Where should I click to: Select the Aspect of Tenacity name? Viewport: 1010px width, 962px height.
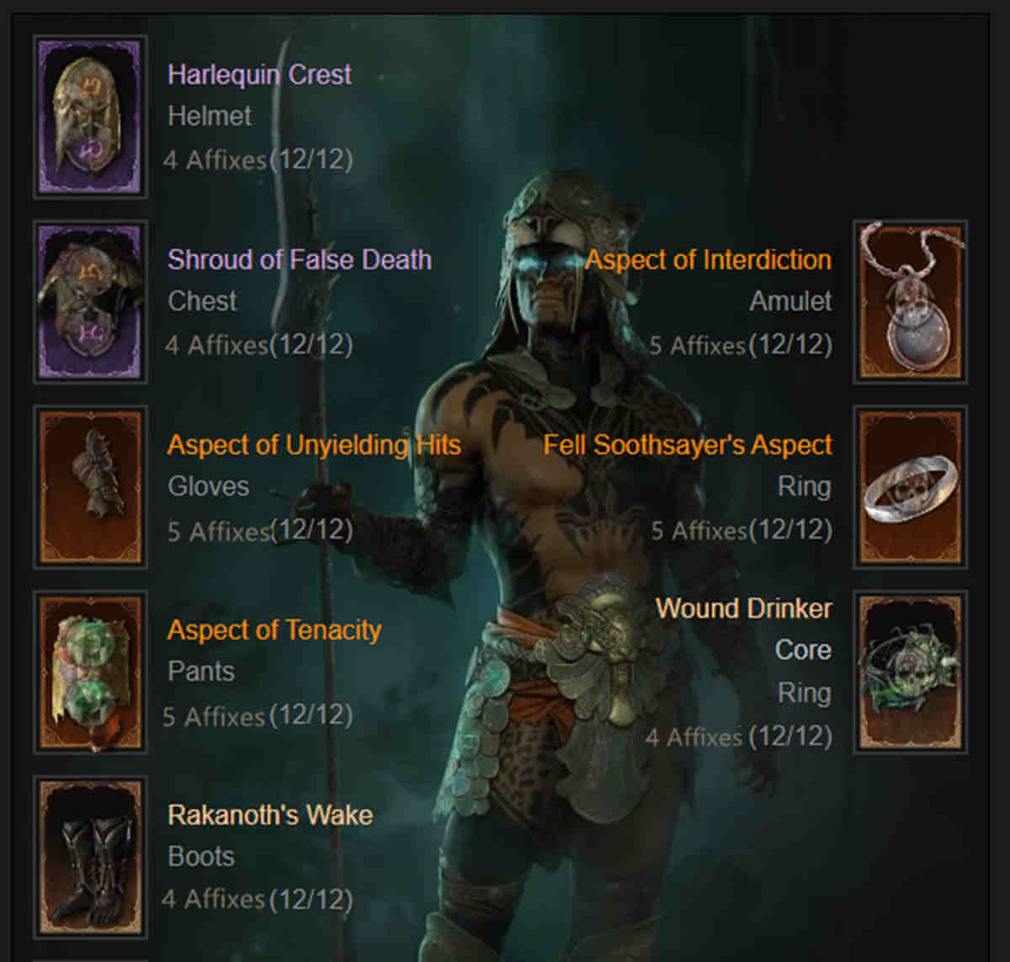[x=274, y=630]
